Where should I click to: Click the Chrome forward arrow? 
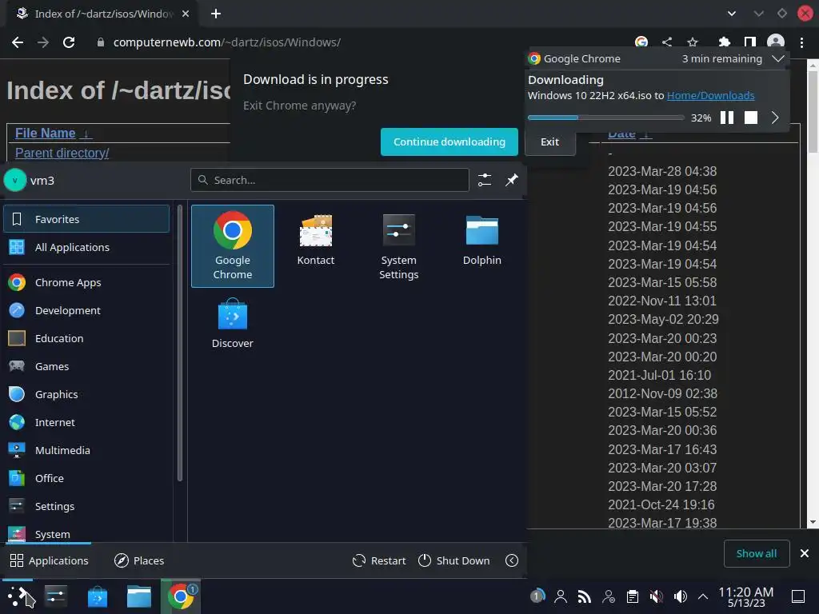tap(43, 42)
